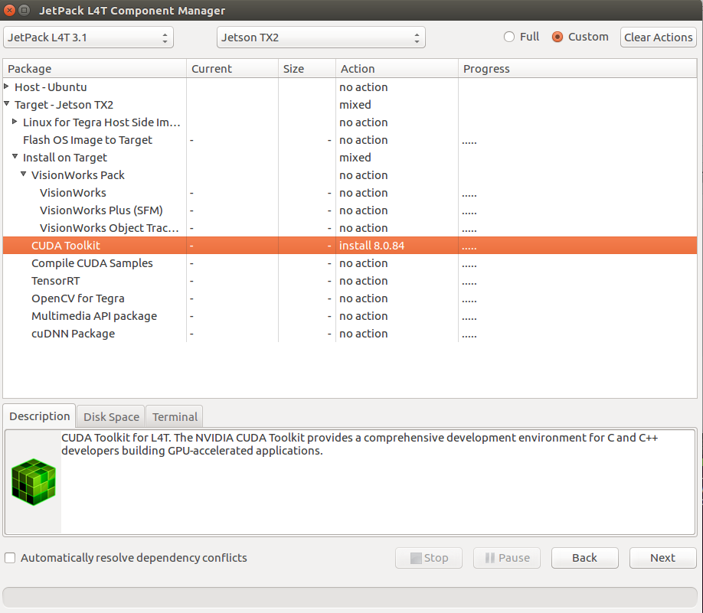Sort by the Size column header
The image size is (703, 613).
pyautogui.click(x=307, y=69)
